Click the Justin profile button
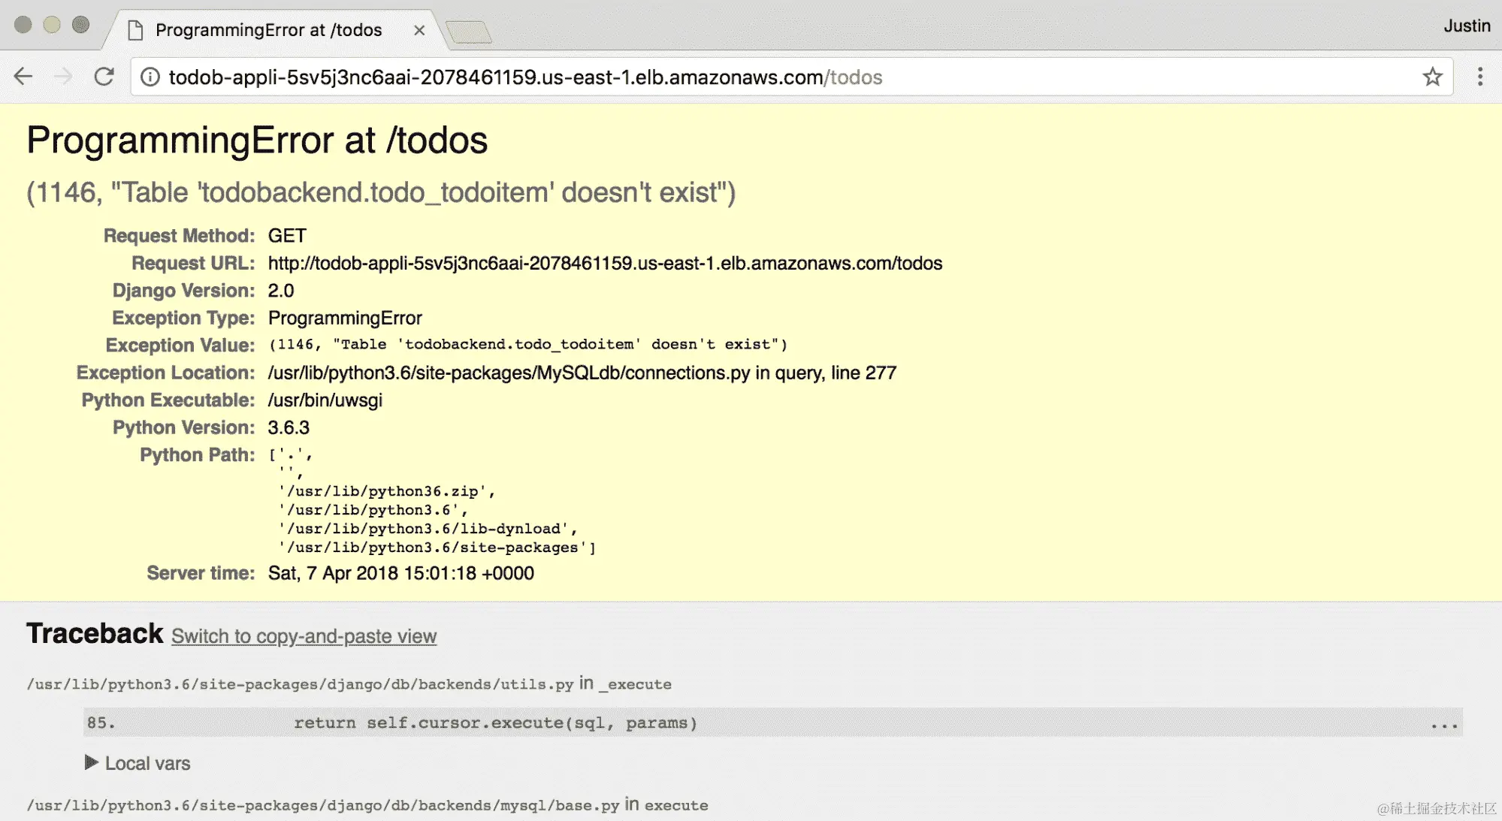The height and width of the screenshot is (821, 1502). (1466, 26)
